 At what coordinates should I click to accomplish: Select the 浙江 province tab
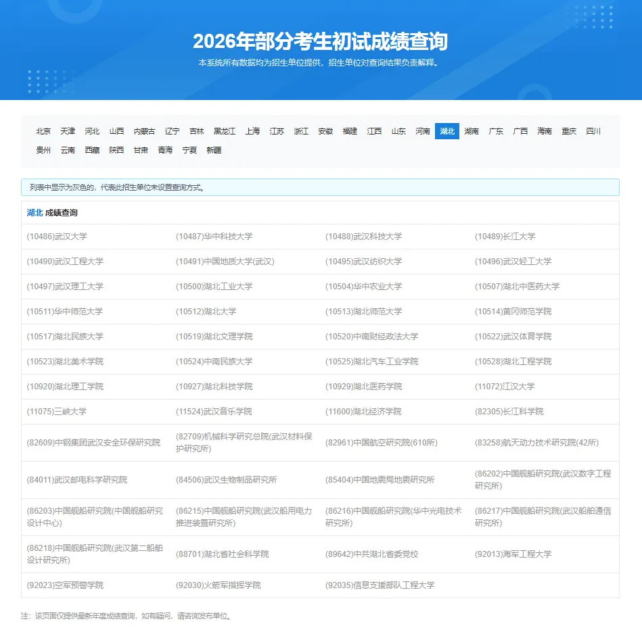(x=301, y=131)
